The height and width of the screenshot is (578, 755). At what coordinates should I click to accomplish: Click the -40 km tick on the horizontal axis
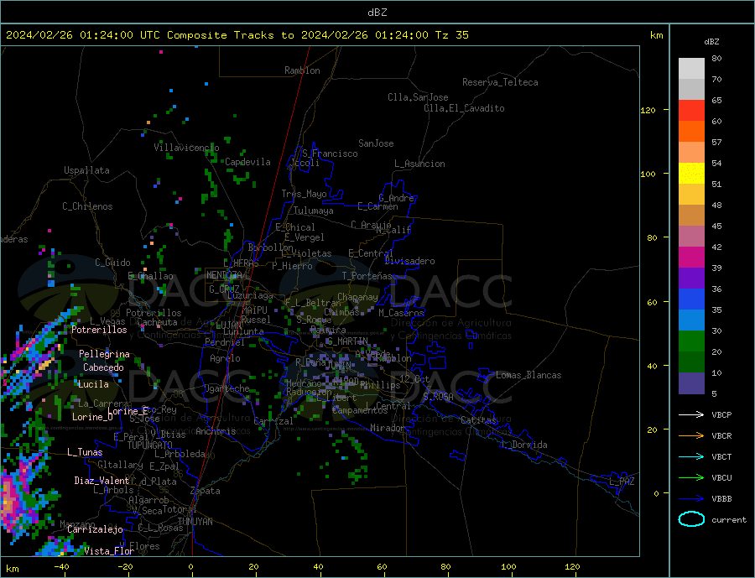61,567
